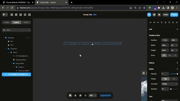
Task: Select the Press to SONG layer
Action: 24,71
